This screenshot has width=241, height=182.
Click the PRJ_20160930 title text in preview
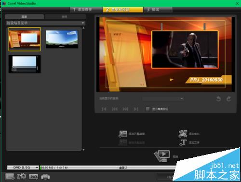(x=206, y=80)
